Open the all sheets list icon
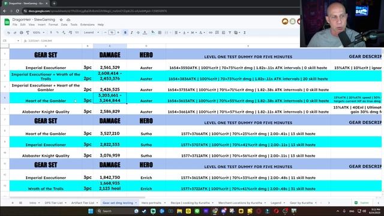This screenshot has width=384, height=216. coord(20,203)
